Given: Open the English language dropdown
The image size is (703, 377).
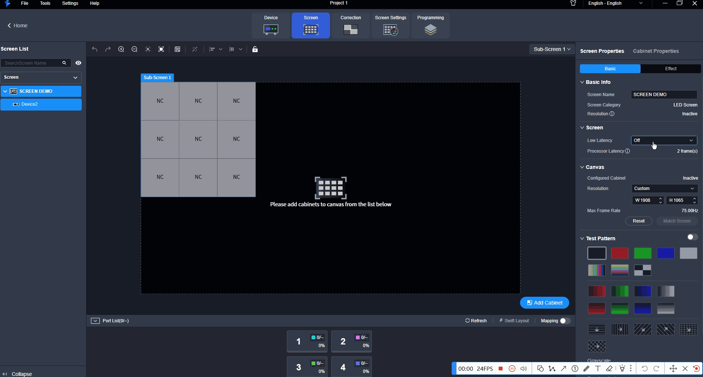Looking at the screenshot, I should coord(615,3).
